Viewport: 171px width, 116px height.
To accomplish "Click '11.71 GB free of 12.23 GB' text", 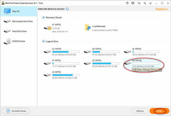I will [64, 66].
